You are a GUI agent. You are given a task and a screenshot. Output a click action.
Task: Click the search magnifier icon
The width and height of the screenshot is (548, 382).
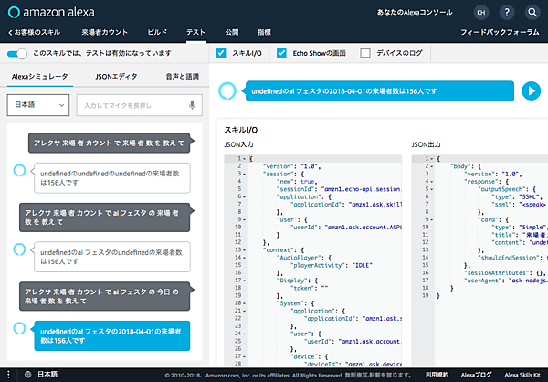[x=532, y=13]
